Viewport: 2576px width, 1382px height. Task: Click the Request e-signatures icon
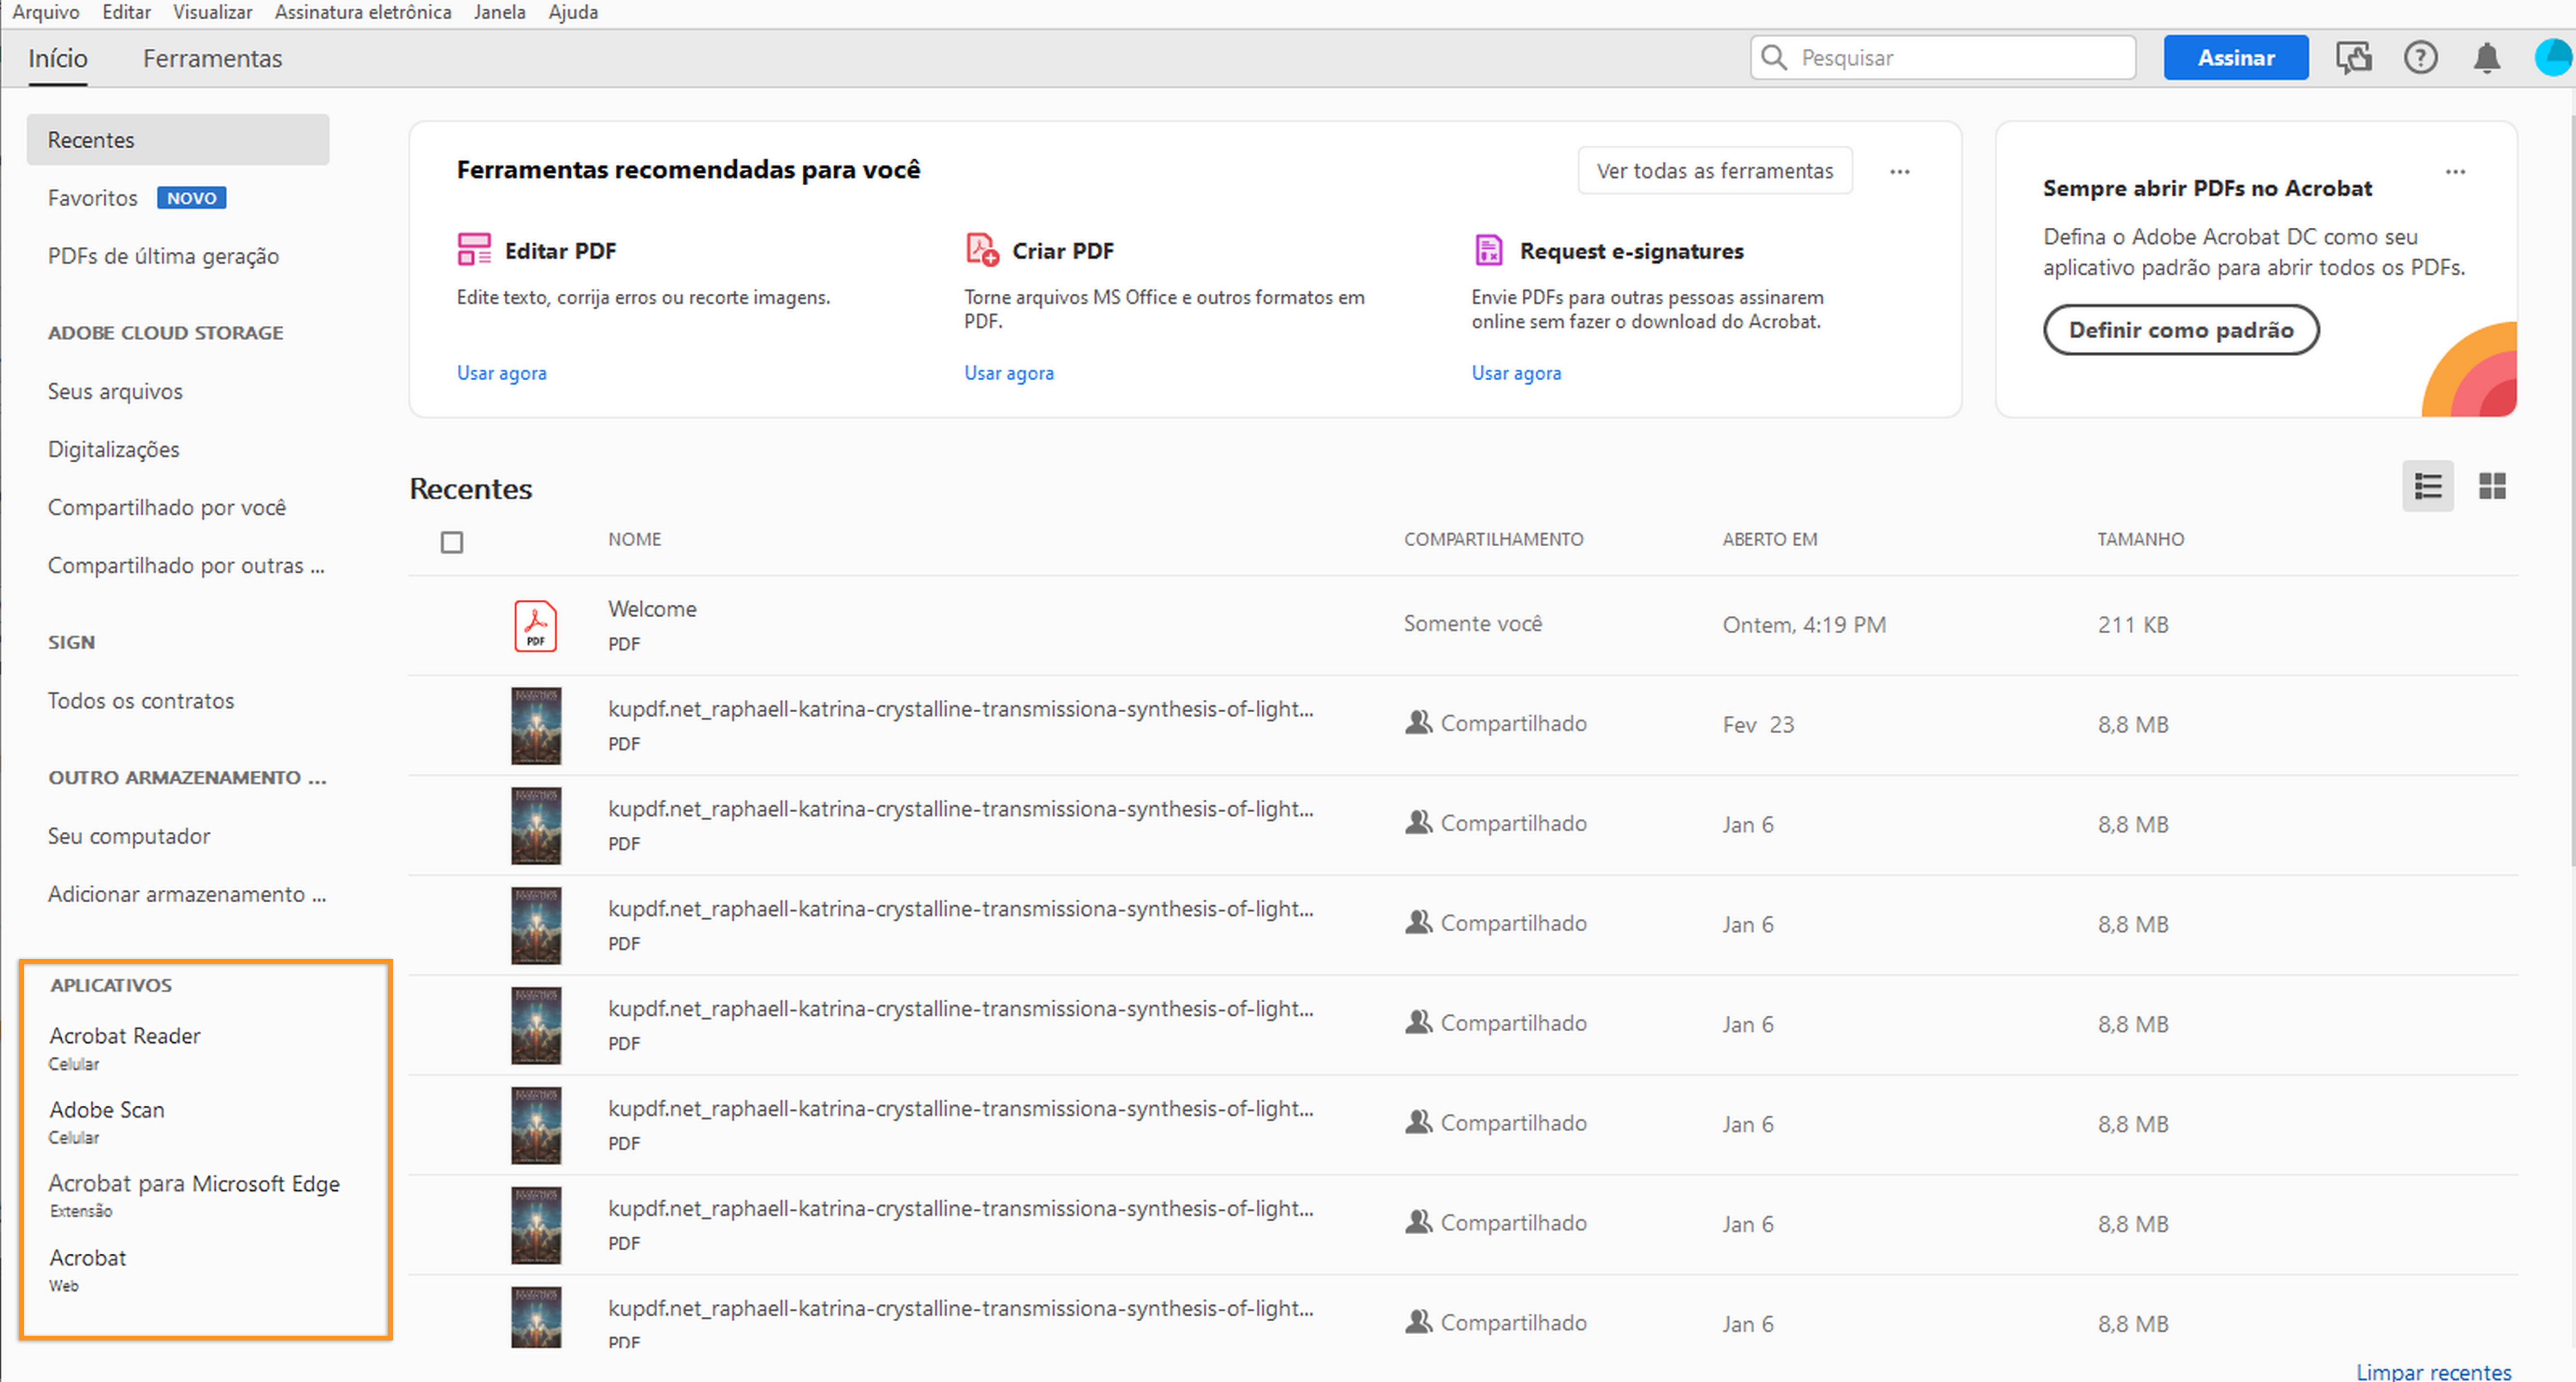(x=1488, y=249)
